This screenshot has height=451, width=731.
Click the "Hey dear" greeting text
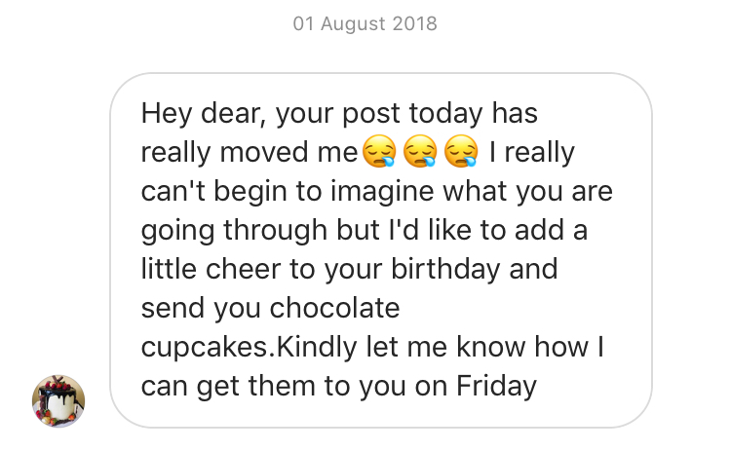(x=202, y=114)
